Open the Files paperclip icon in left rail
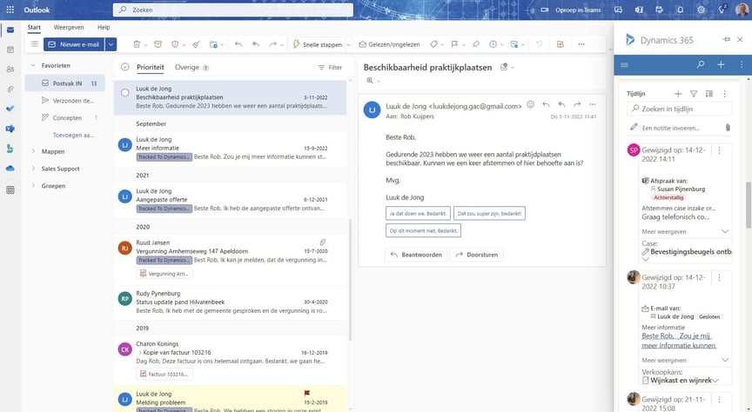The width and height of the screenshot is (752, 412). (10, 90)
